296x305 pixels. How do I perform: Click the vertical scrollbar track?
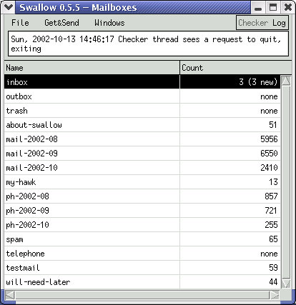click(x=286, y=182)
